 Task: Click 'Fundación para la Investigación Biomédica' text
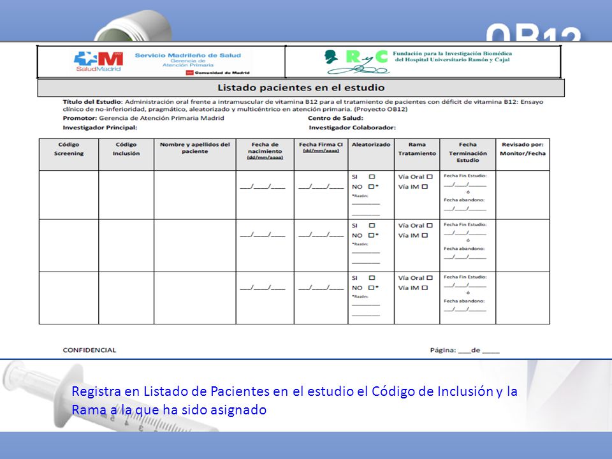(452, 54)
